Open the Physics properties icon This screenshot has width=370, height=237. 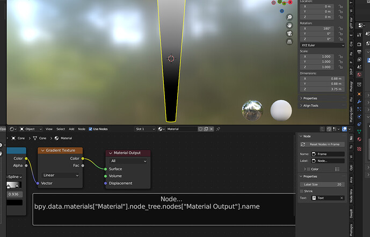(x=359, y=117)
